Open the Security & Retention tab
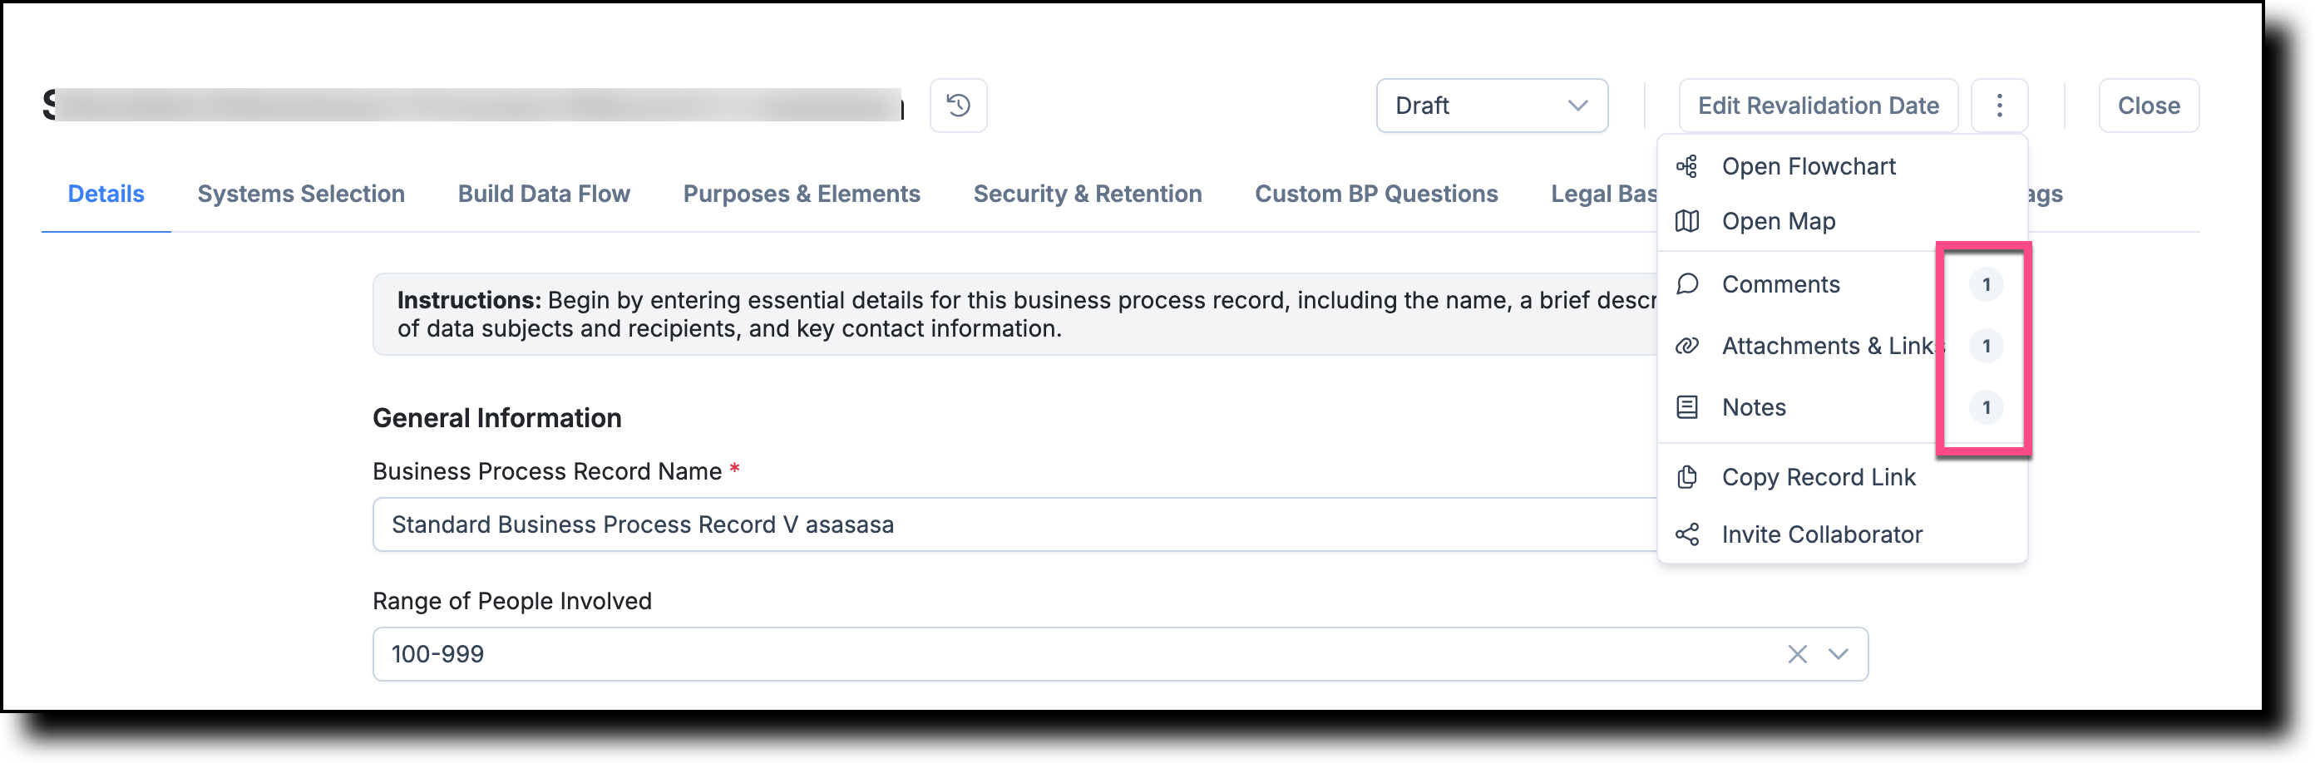 click(x=1087, y=194)
